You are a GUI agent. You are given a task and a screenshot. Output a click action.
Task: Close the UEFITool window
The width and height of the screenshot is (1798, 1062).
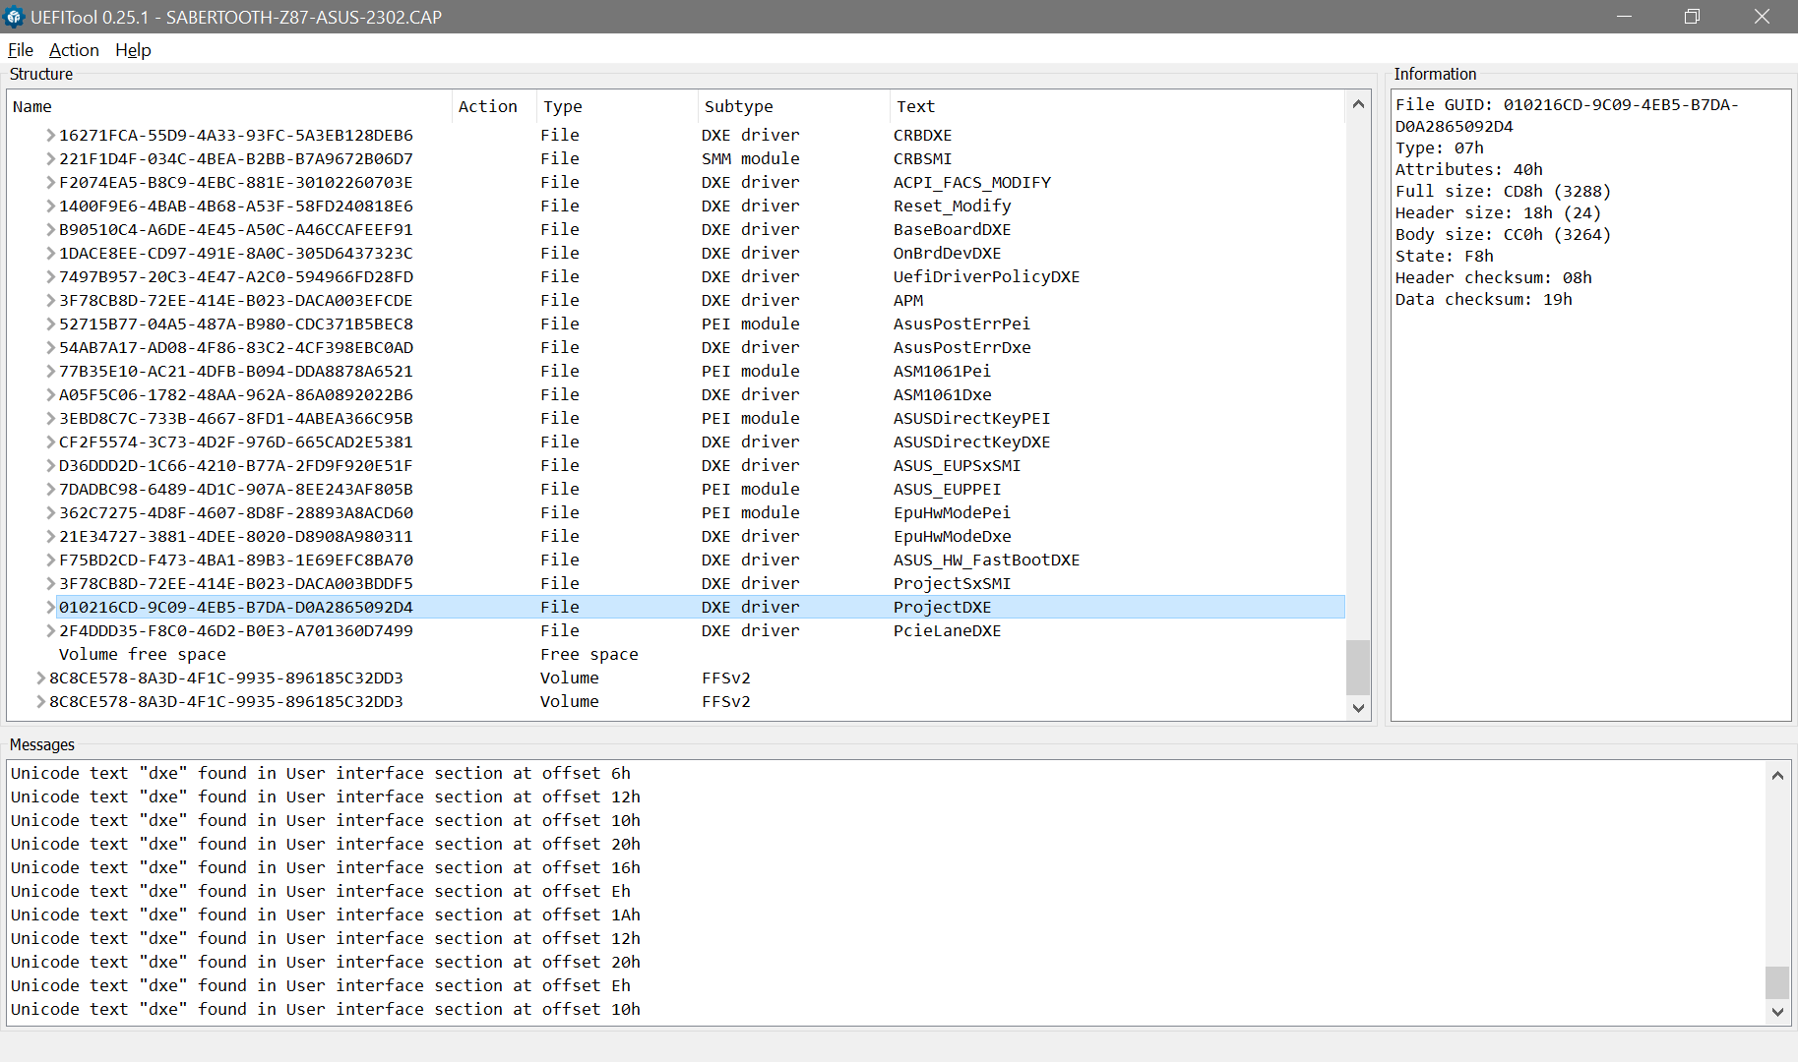click(1763, 17)
